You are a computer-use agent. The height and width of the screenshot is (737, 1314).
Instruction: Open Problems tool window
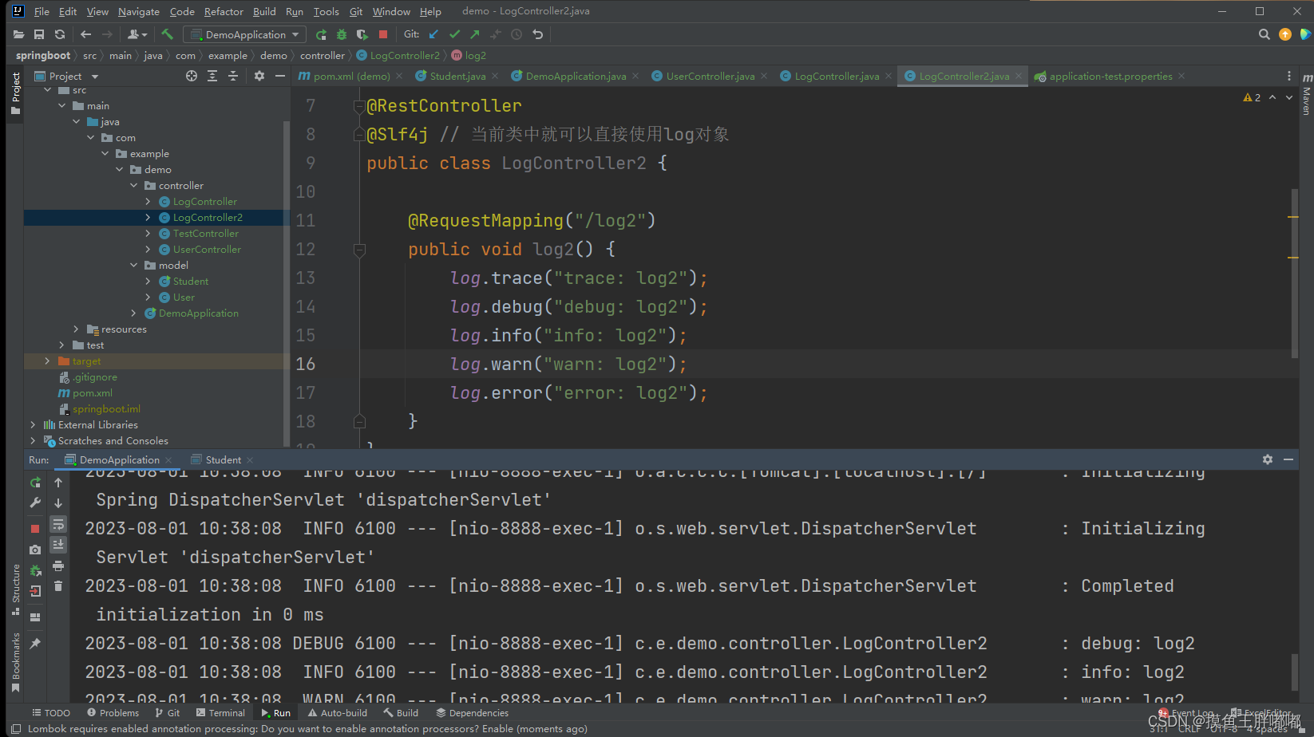pos(113,713)
